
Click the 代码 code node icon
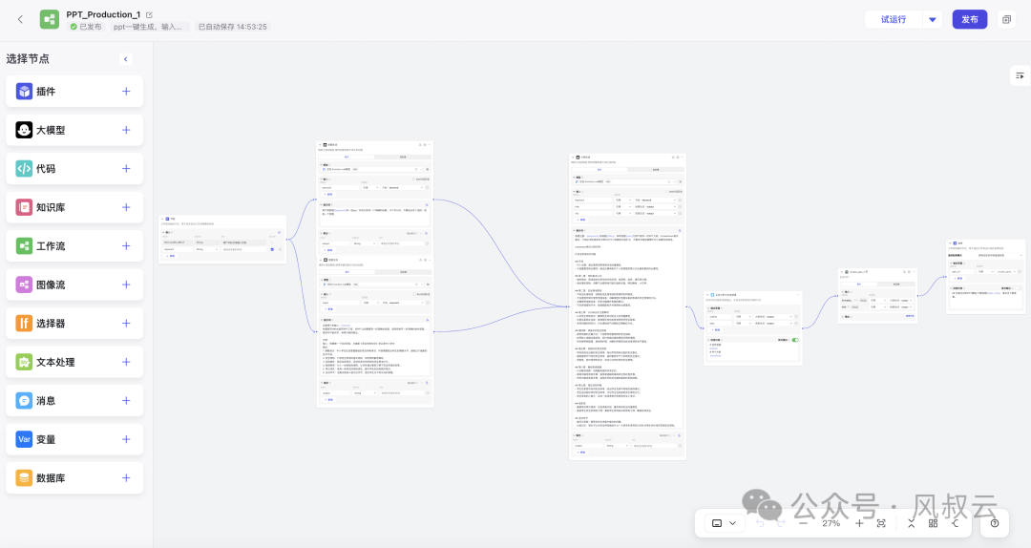tap(24, 168)
